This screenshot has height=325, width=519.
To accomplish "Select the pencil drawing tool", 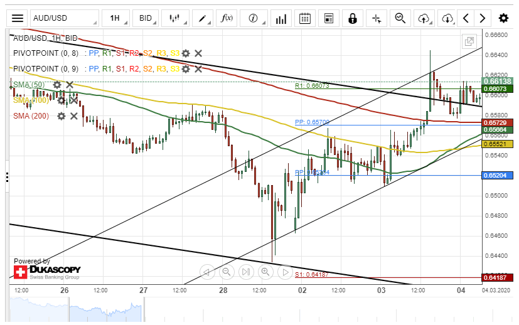I will click(202, 18).
